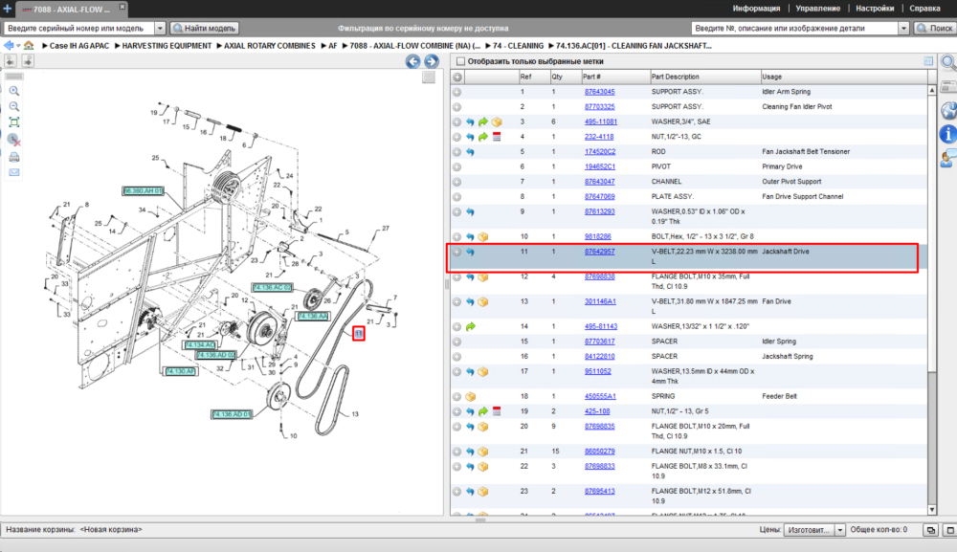Open the globe icon in right sidebar
The height and width of the screenshot is (552, 957).
(x=948, y=111)
